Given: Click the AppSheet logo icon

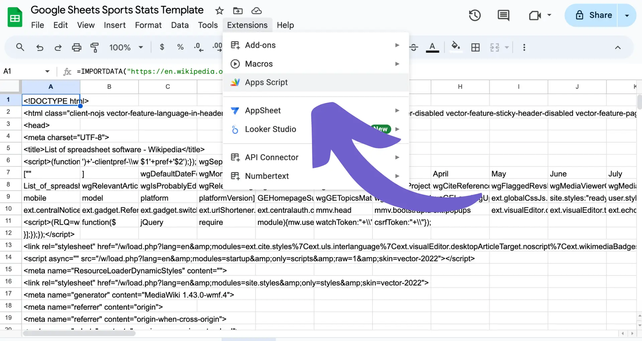Looking at the screenshot, I should (x=235, y=111).
